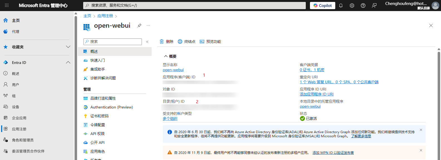441x160 pixels.
Task: Click the Copilot button
Action: point(322,6)
